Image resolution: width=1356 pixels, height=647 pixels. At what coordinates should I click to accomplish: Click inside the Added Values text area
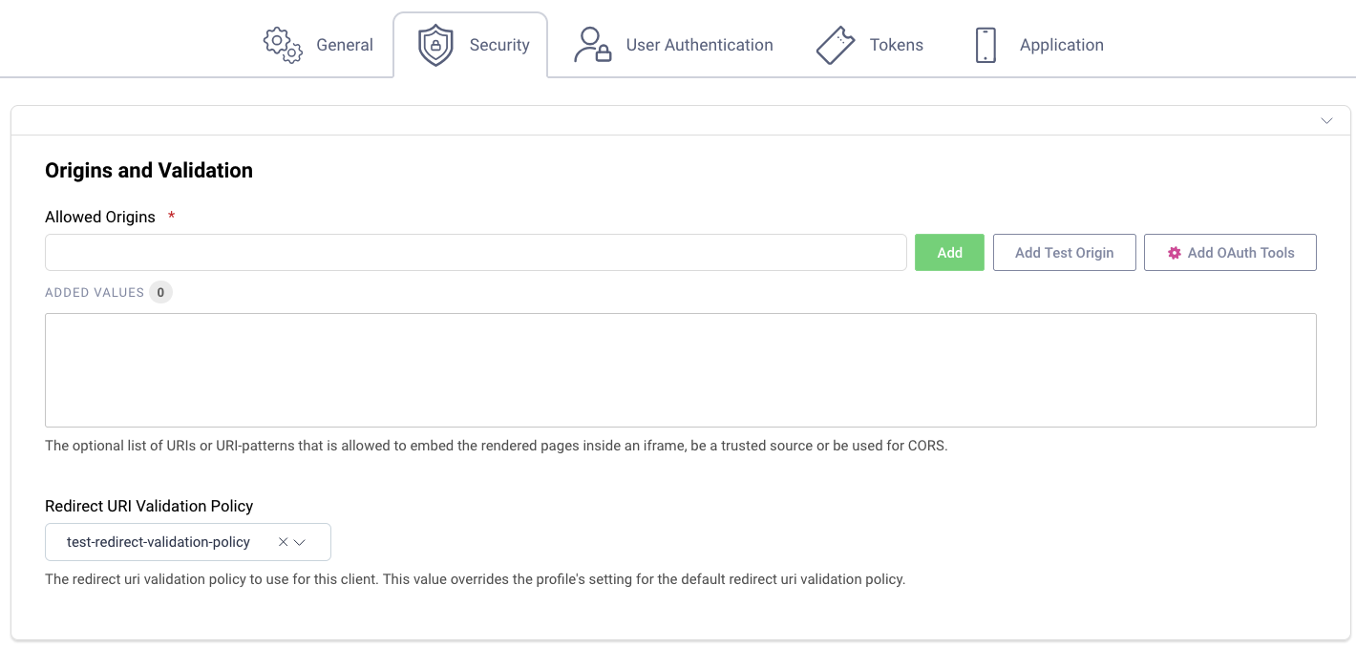[x=680, y=370]
